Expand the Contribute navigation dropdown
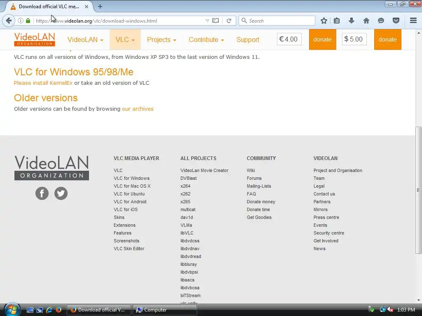The image size is (422, 316). (206, 39)
